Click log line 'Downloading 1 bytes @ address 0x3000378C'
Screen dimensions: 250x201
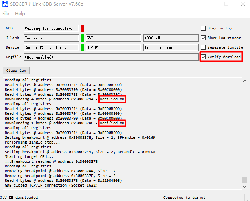[65, 123]
